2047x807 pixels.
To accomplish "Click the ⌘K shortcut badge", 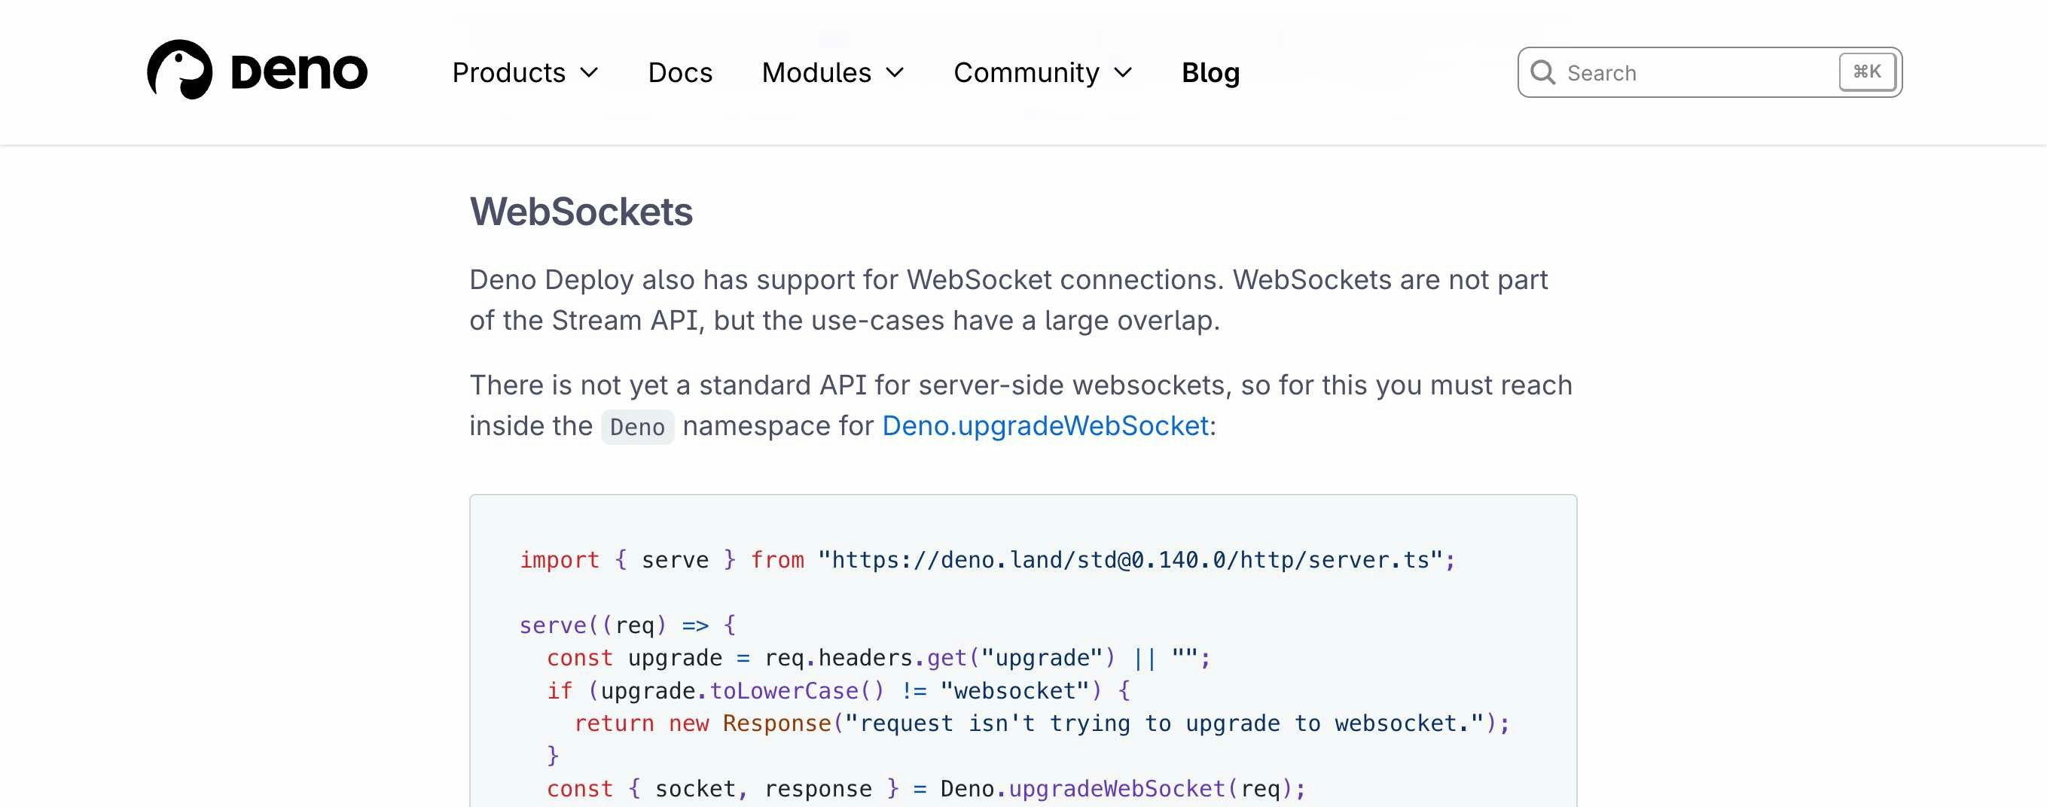I will [1866, 72].
